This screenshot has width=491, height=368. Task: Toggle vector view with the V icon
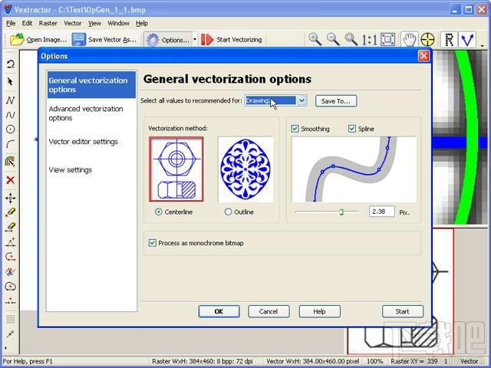pos(467,40)
